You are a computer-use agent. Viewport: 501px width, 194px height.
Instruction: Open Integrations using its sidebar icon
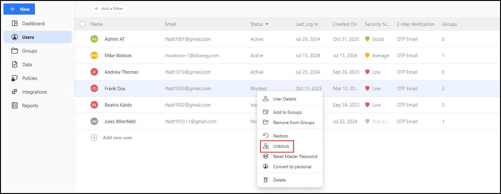click(15, 92)
